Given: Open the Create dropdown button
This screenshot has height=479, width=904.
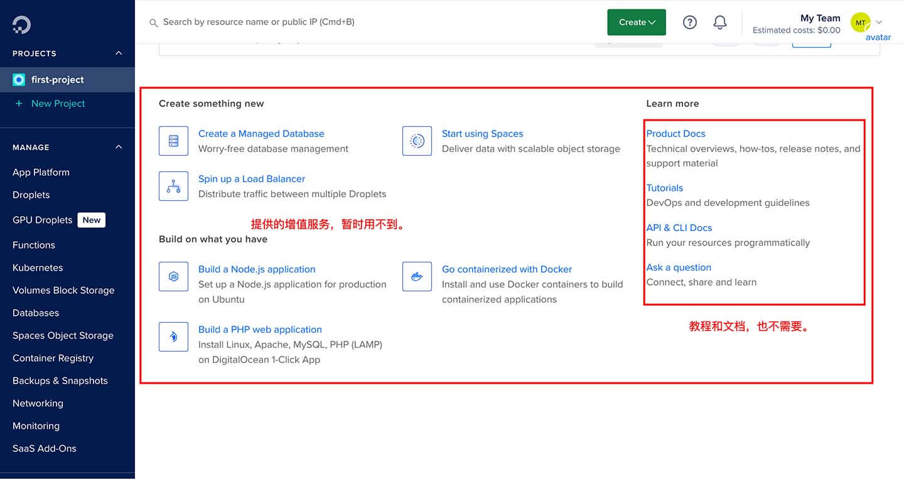Looking at the screenshot, I should (x=637, y=22).
